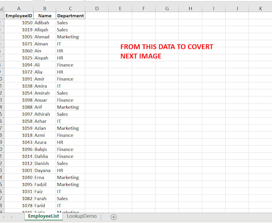
Task: Select cell with ID 1031
Action: pyautogui.click(x=19, y=192)
